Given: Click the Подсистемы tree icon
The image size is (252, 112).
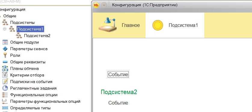Looking at the screenshot, I should coord(5,22).
